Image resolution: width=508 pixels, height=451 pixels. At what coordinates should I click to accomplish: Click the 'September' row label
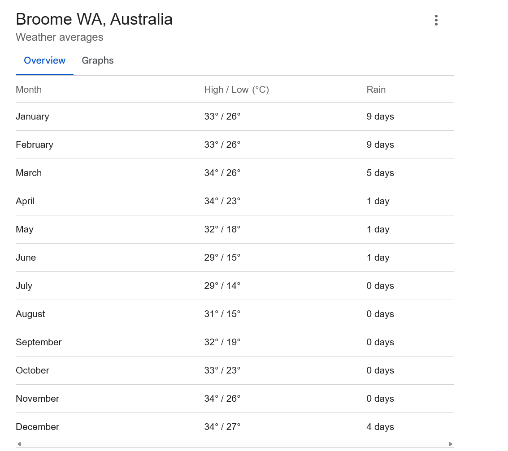39,342
